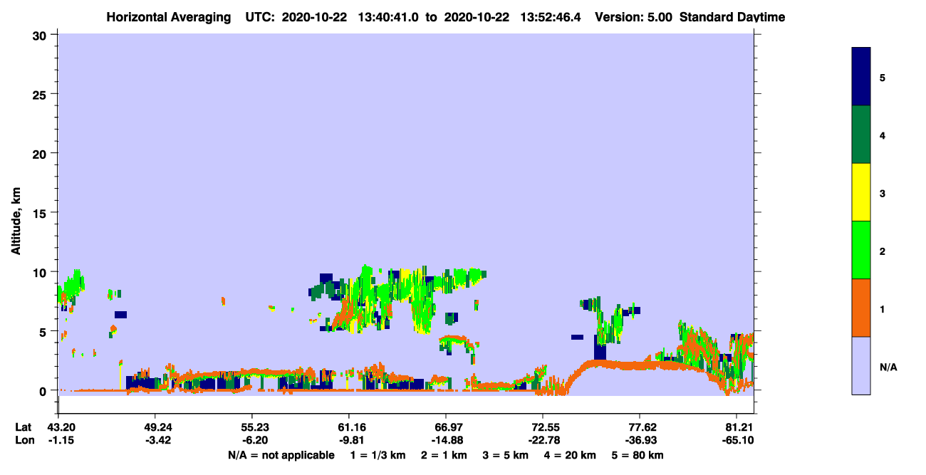Viewport: 926px width, 475px height.
Task: Click the colorbar label 1
Action: [x=883, y=309]
